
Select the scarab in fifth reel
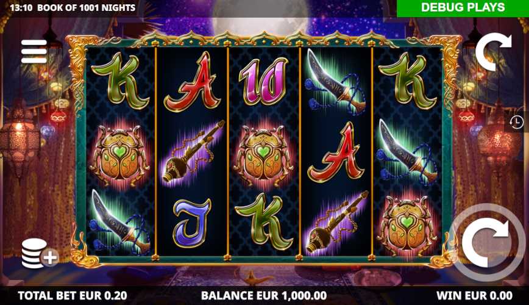coord(407,226)
